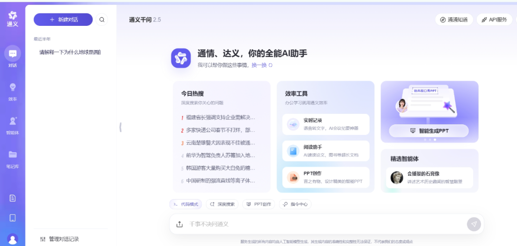This screenshot has height=246, width=517.
Task: Open the user avatar profile
Action: coord(12,239)
